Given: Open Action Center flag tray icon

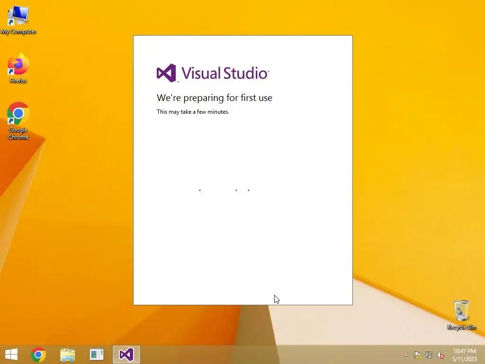Looking at the screenshot, I should click(x=417, y=355).
